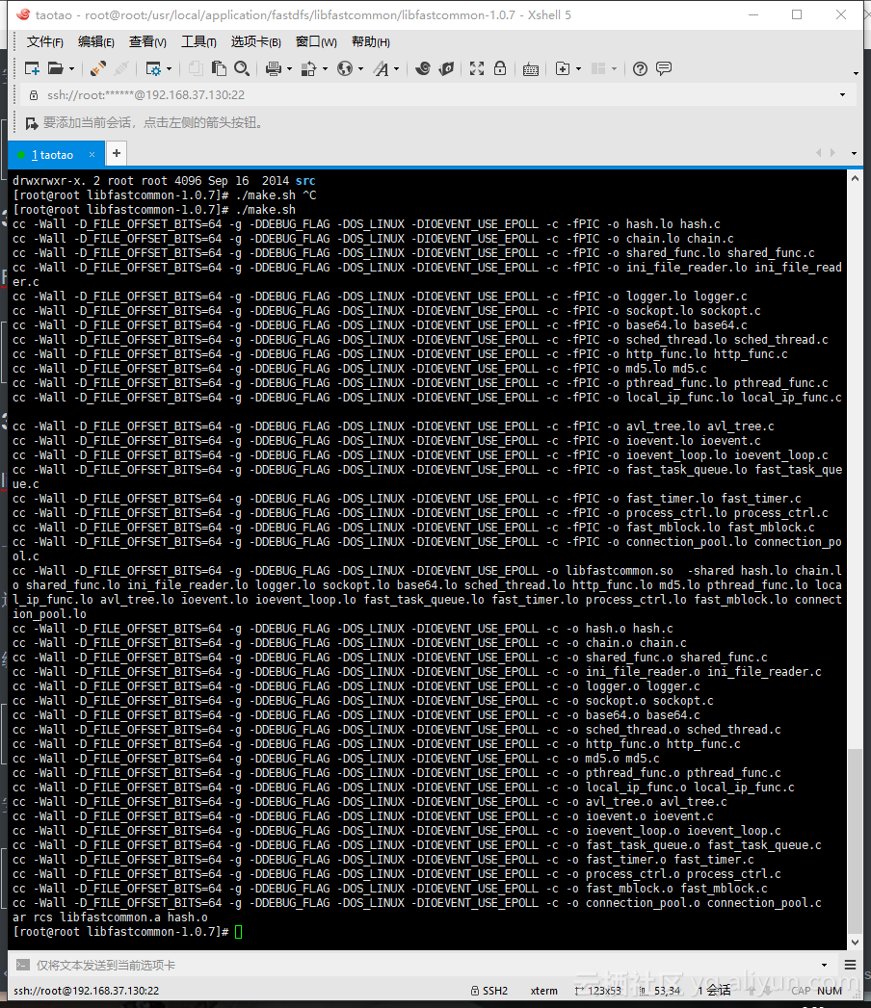Click 'ar rcs libfastcommon.a hash.o' line
871x1008 pixels.
pos(110,918)
